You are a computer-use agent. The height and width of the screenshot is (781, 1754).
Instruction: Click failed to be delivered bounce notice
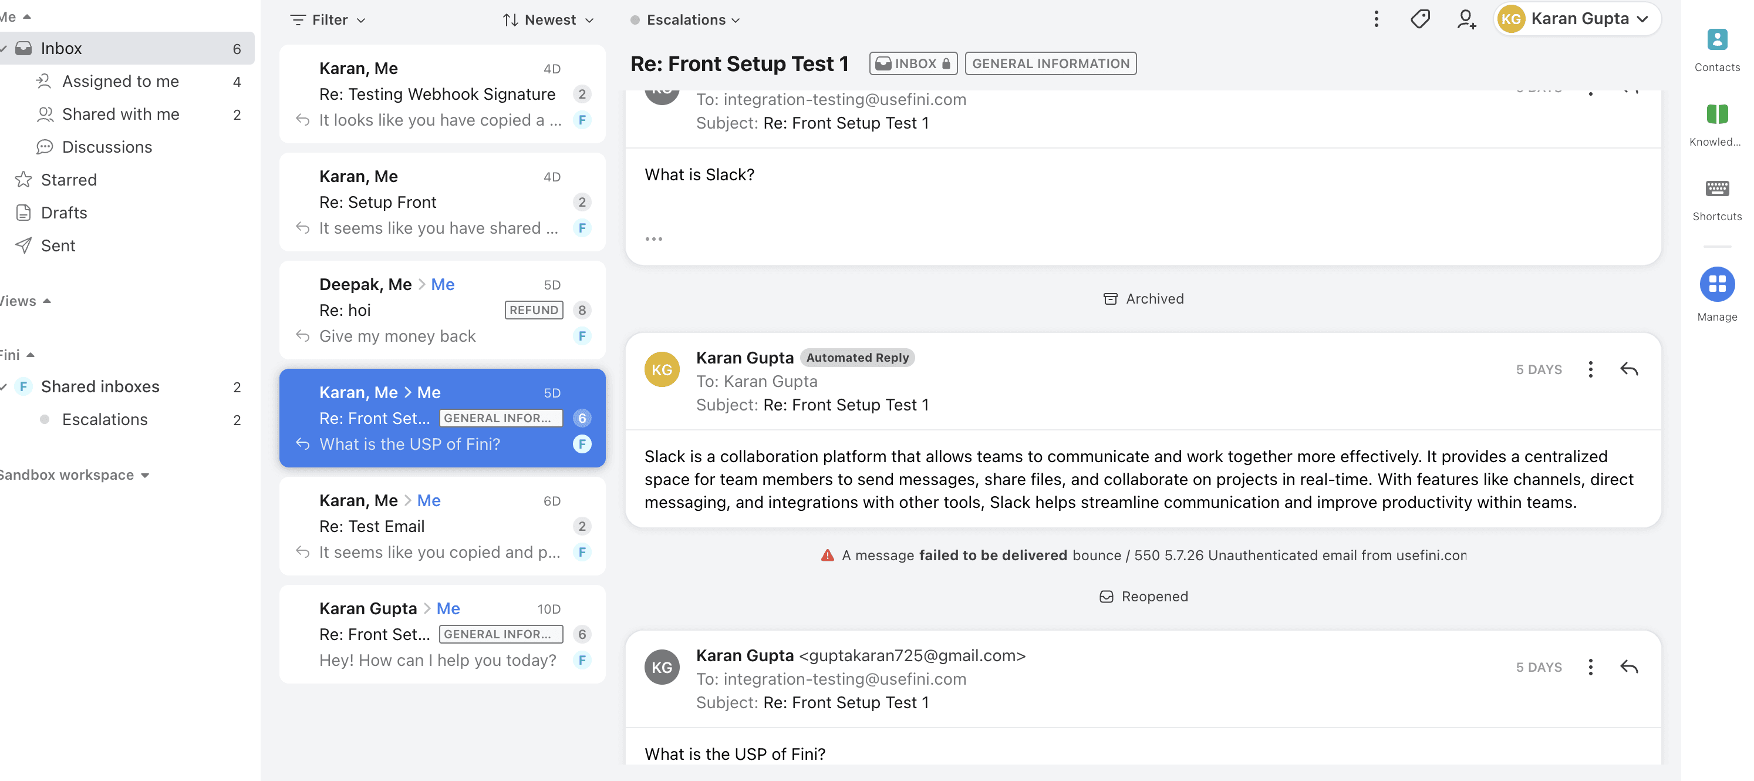click(1144, 555)
